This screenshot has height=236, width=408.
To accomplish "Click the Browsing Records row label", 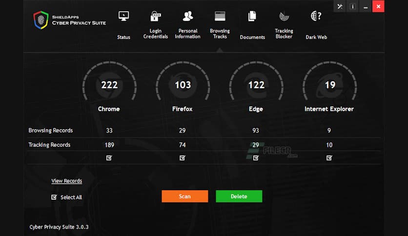I will pos(50,131).
